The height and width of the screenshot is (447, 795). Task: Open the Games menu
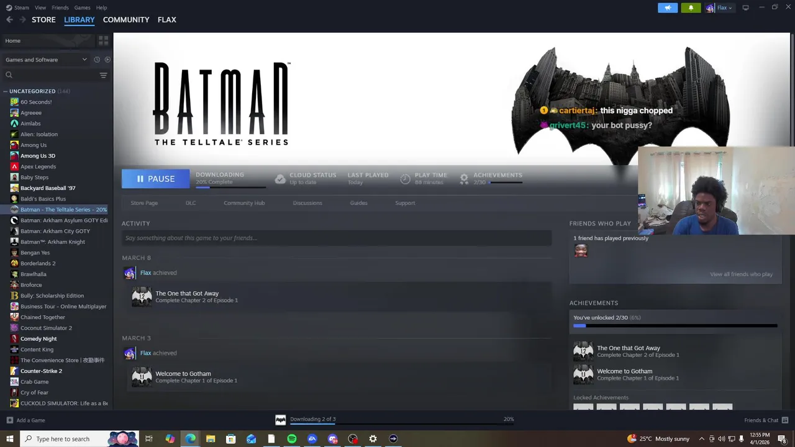point(82,7)
